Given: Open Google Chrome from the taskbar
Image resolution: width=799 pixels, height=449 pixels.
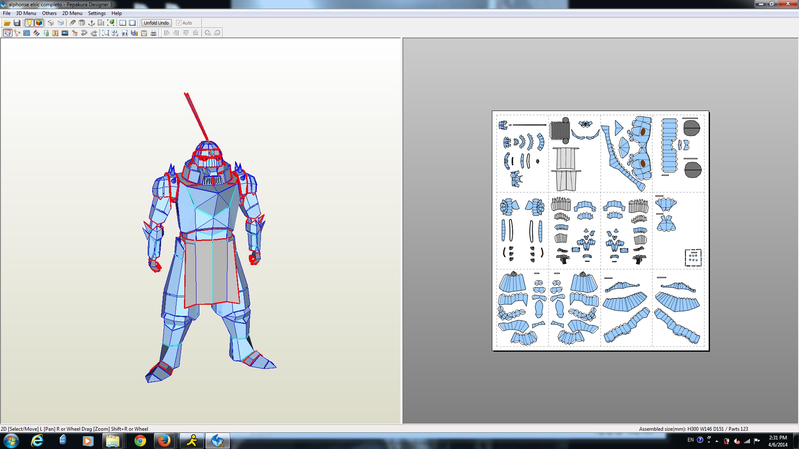Looking at the screenshot, I should click(x=140, y=441).
